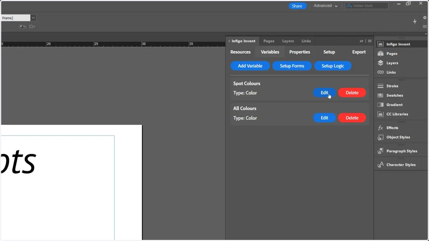Viewport: 429px width, 241px height.
Task: Edit the All Colours variable
Action: pyautogui.click(x=325, y=118)
